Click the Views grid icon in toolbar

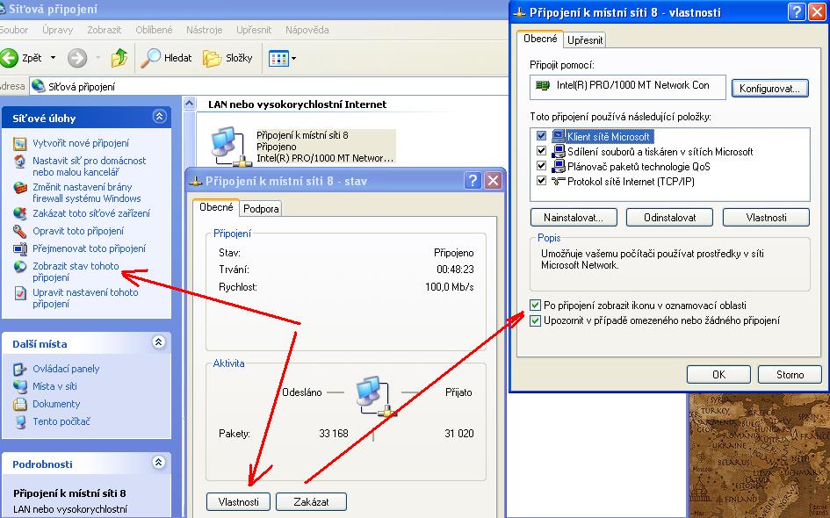click(278, 58)
